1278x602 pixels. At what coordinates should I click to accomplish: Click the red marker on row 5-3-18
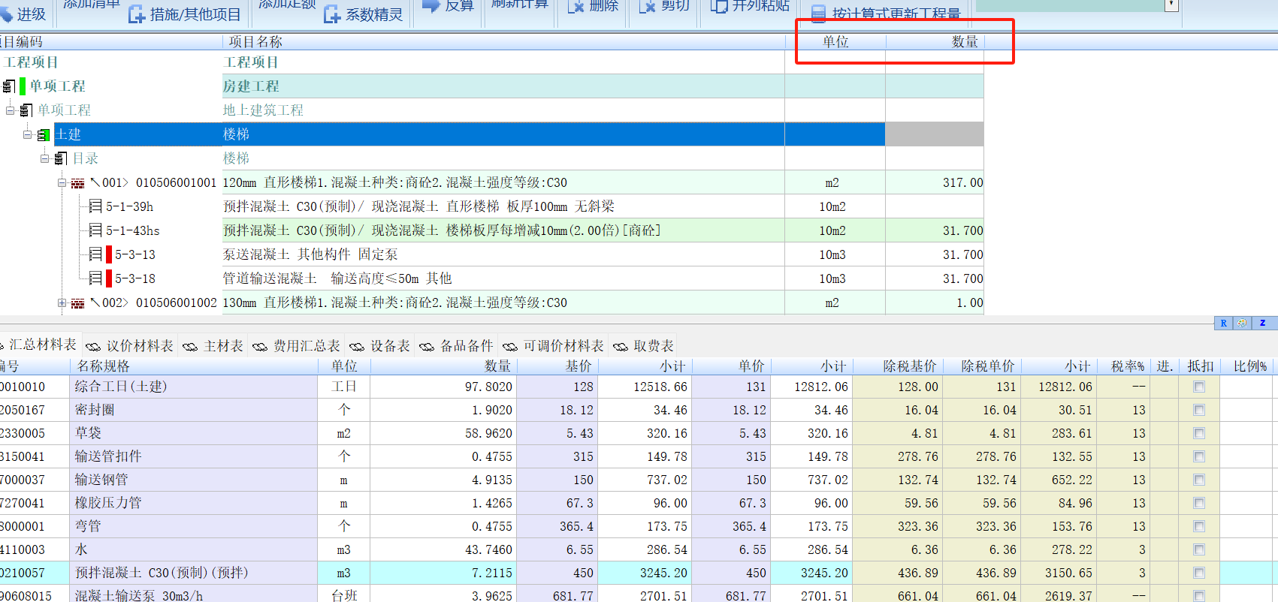pos(109,278)
